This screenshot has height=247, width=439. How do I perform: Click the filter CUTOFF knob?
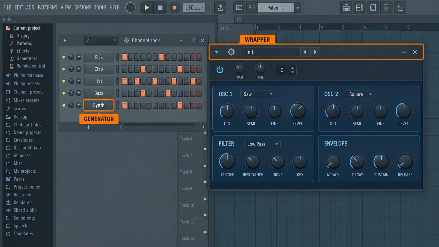point(228,162)
